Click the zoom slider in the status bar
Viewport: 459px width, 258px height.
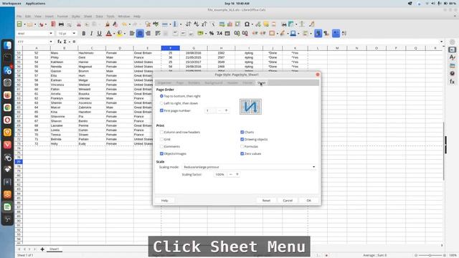click(430, 255)
